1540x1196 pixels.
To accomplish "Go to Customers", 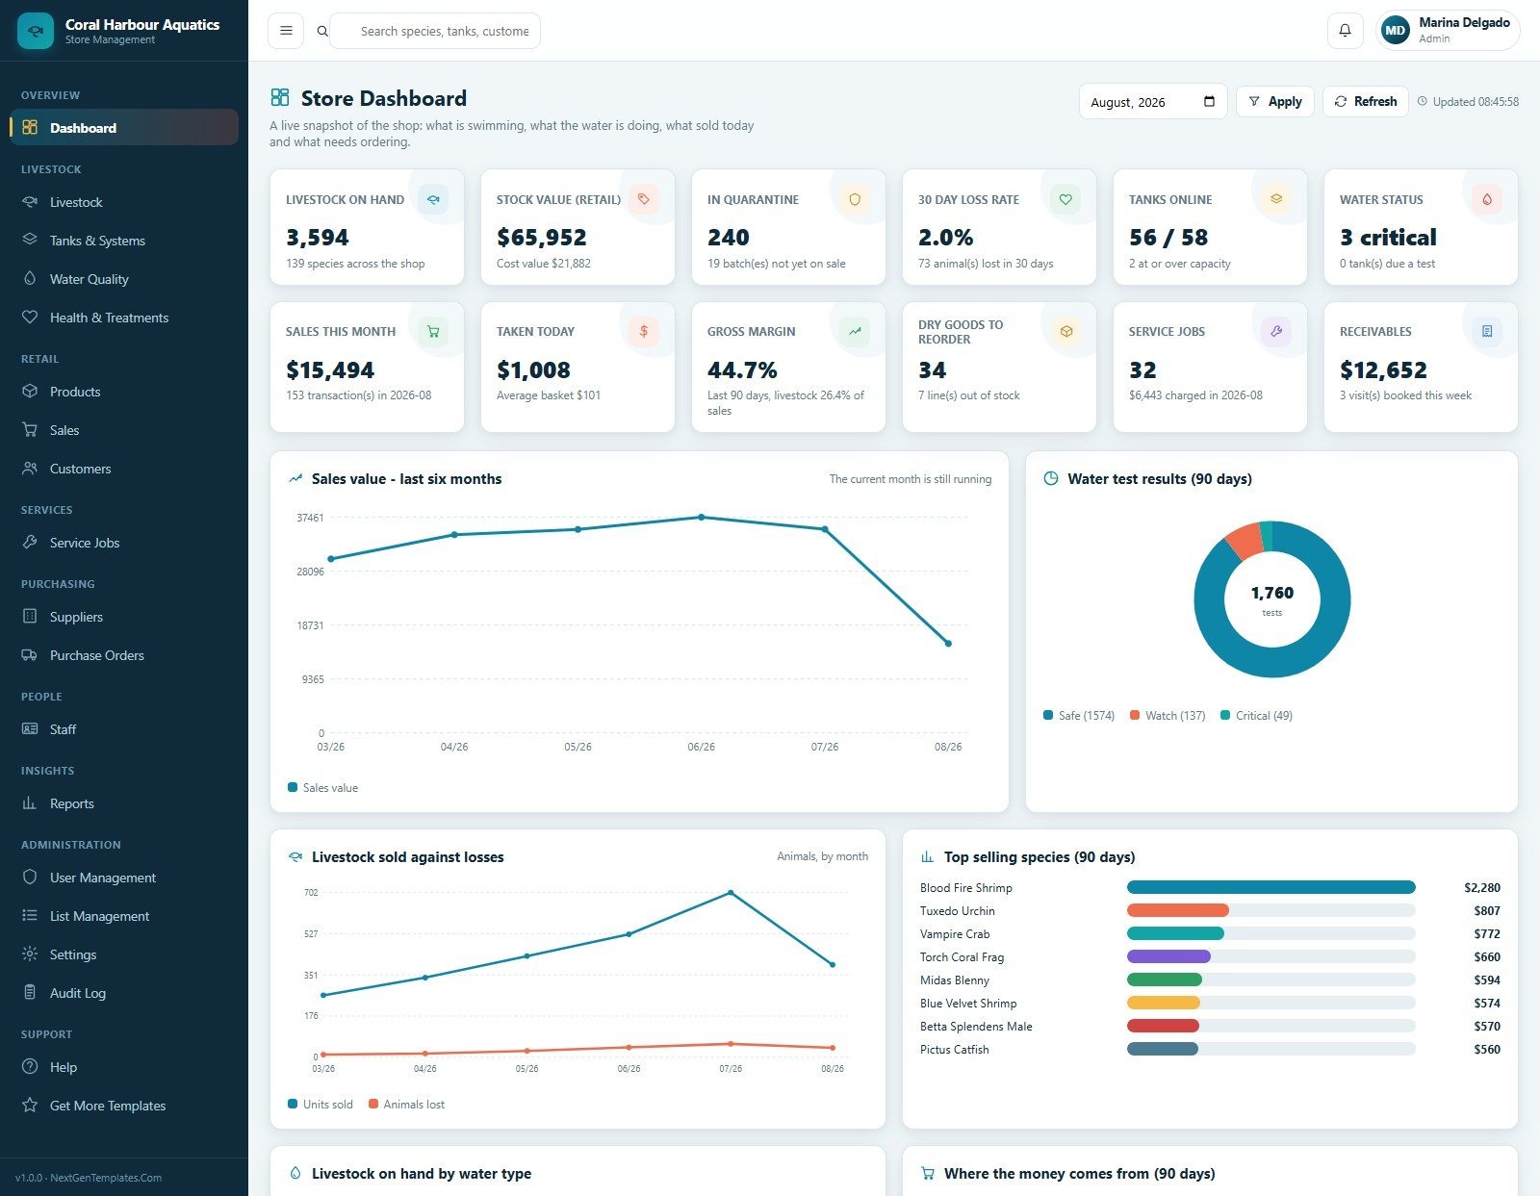I will tap(124, 469).
